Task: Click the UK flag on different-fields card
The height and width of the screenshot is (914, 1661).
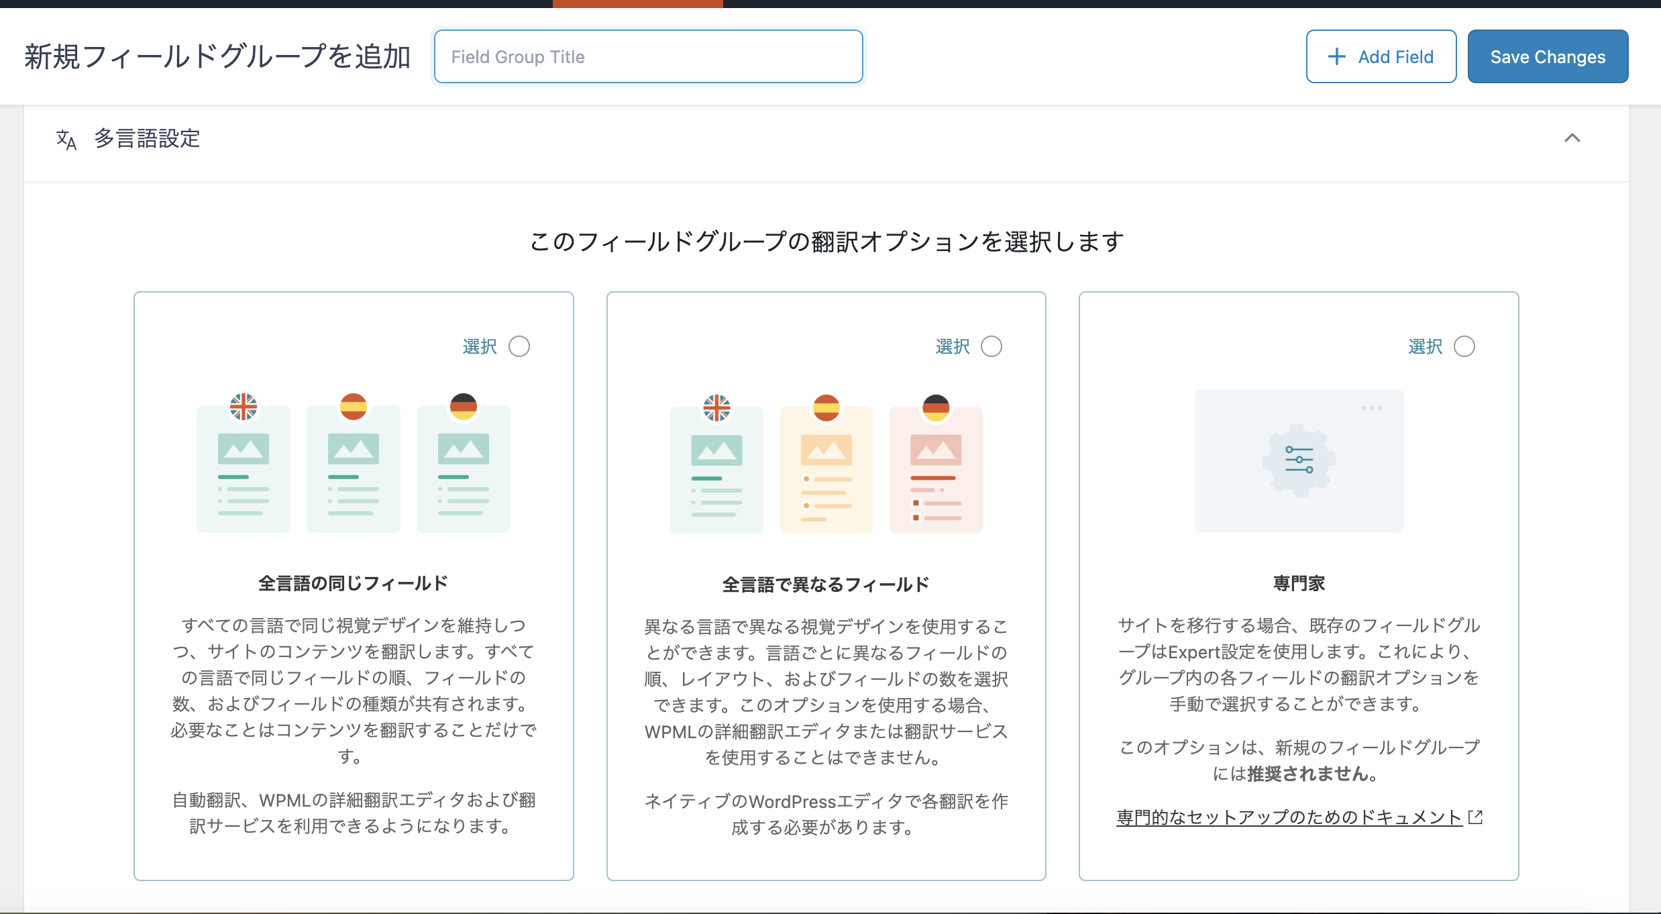Action: 716,408
